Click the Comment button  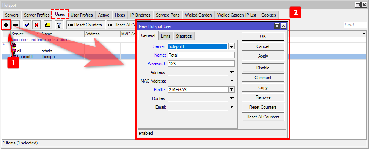263,78
